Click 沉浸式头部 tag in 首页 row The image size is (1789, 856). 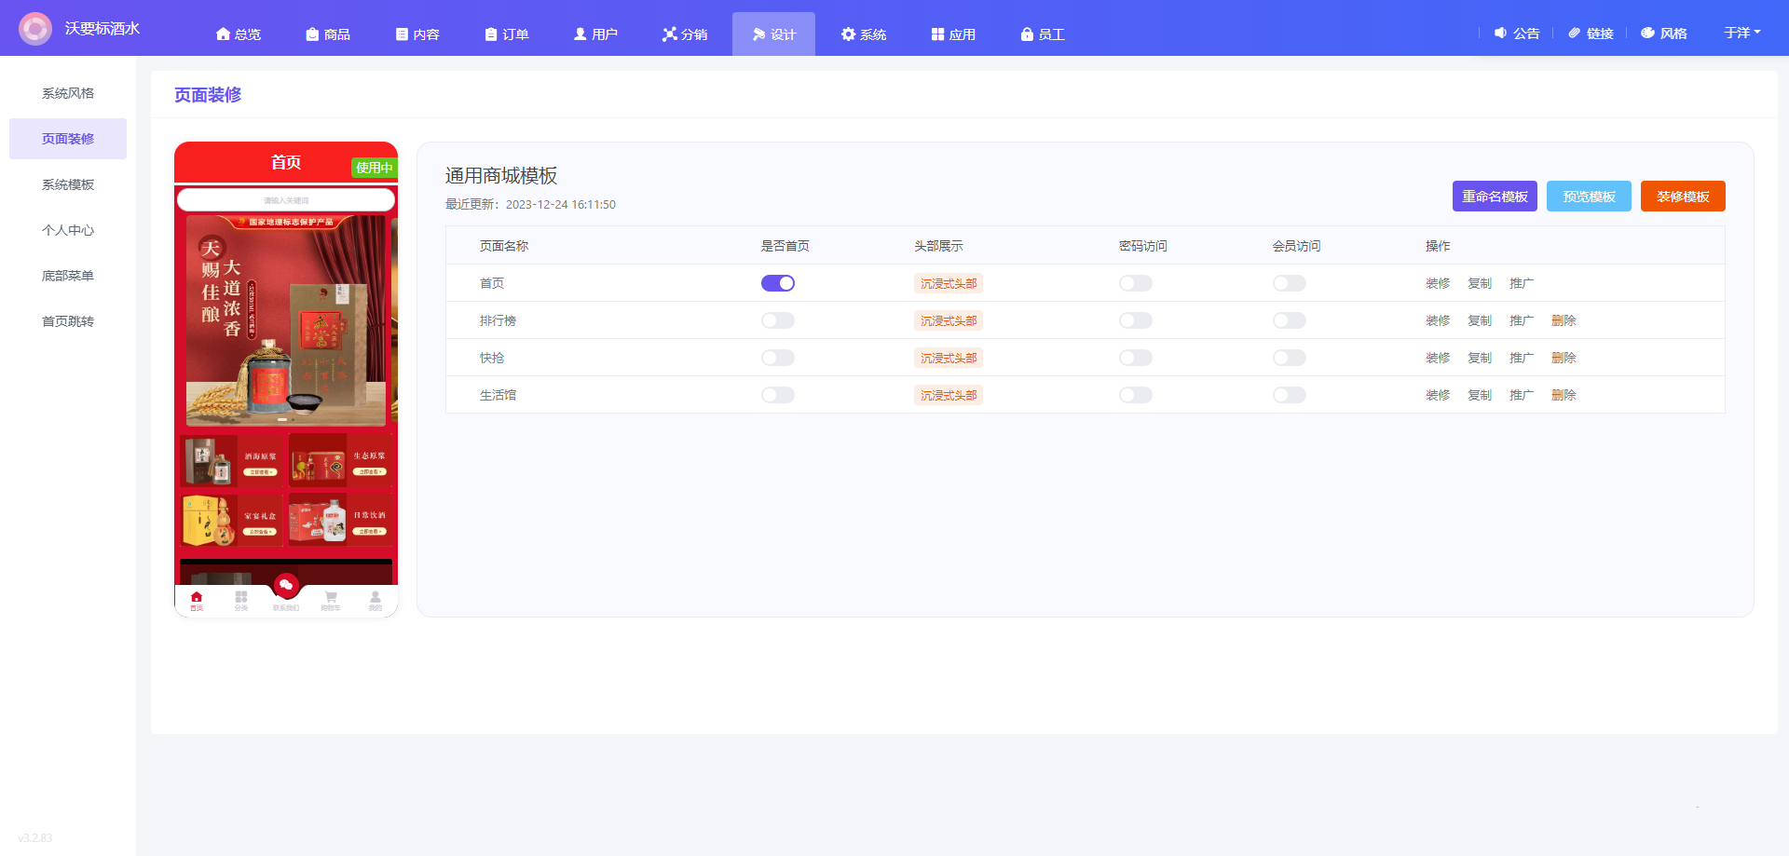(x=949, y=283)
